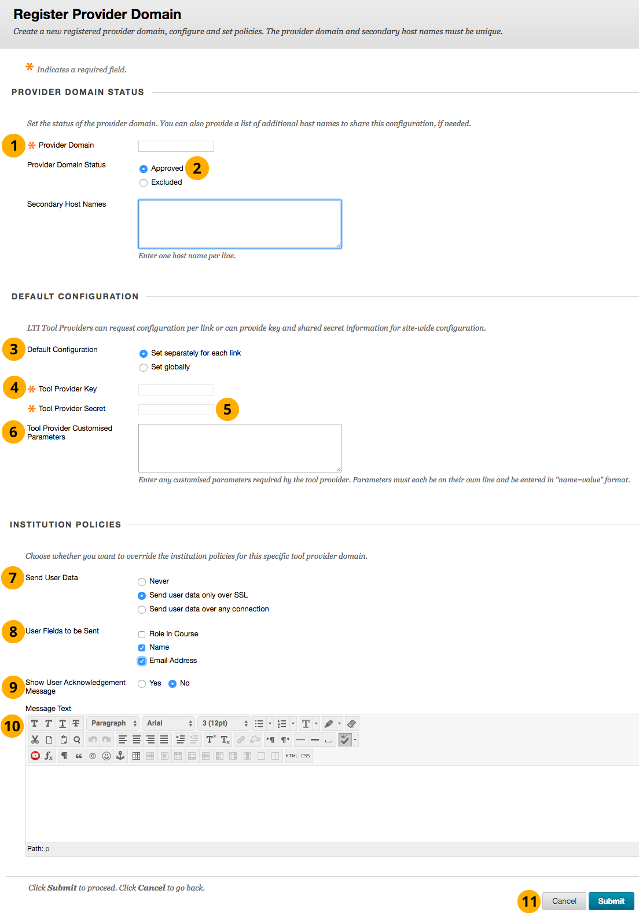Choose Set globally configuration option
The width and height of the screenshot is (639, 916).
[x=144, y=368]
